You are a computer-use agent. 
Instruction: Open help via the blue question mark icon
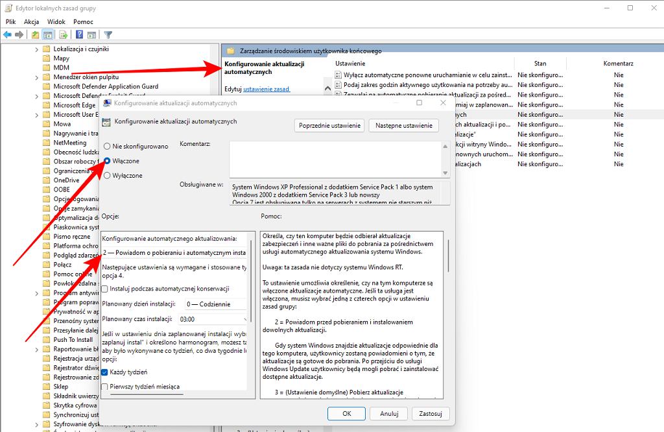click(x=79, y=35)
